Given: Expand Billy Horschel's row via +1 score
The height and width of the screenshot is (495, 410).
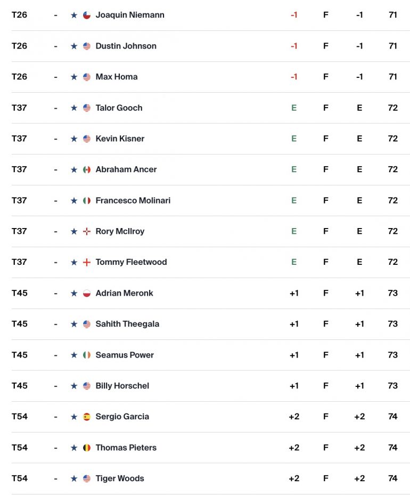Looking at the screenshot, I should [294, 386].
